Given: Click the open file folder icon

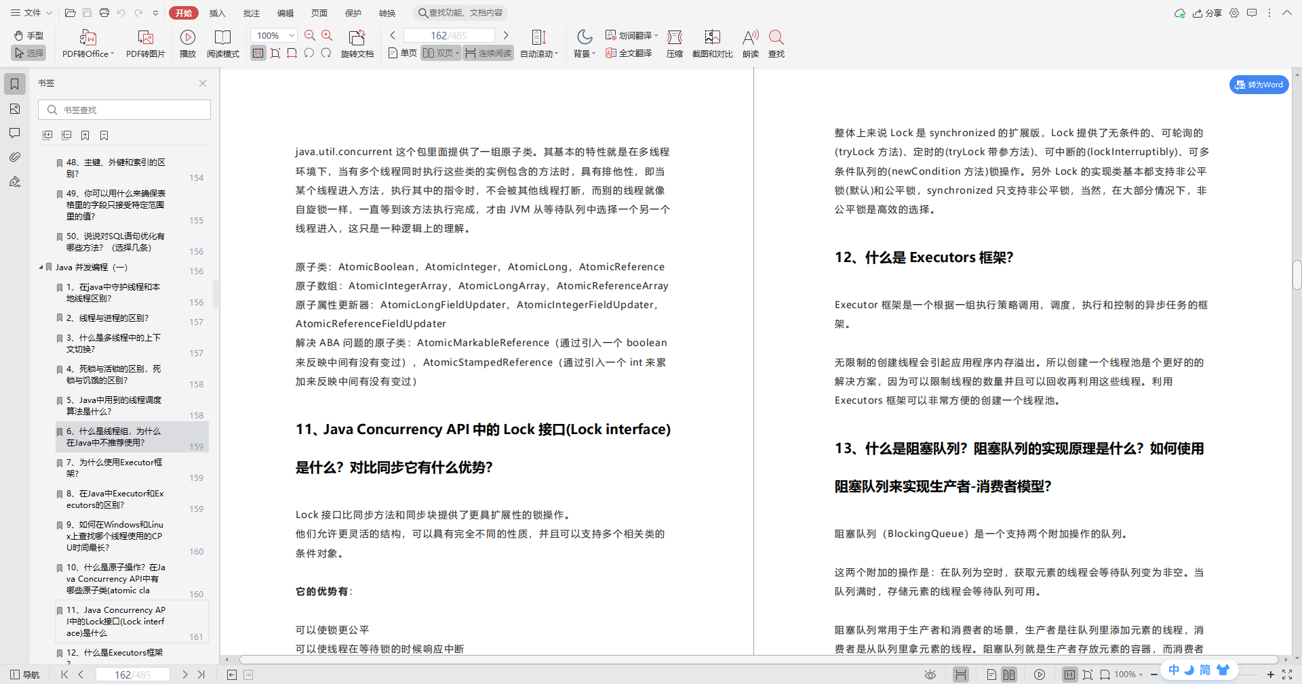Looking at the screenshot, I should click(x=70, y=13).
